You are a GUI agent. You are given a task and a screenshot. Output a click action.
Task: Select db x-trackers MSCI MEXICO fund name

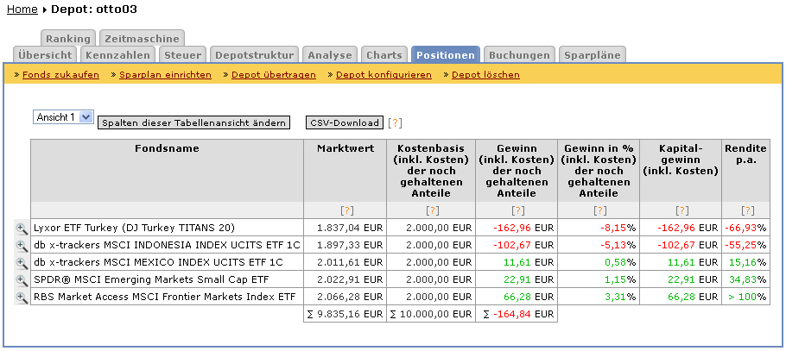158,262
